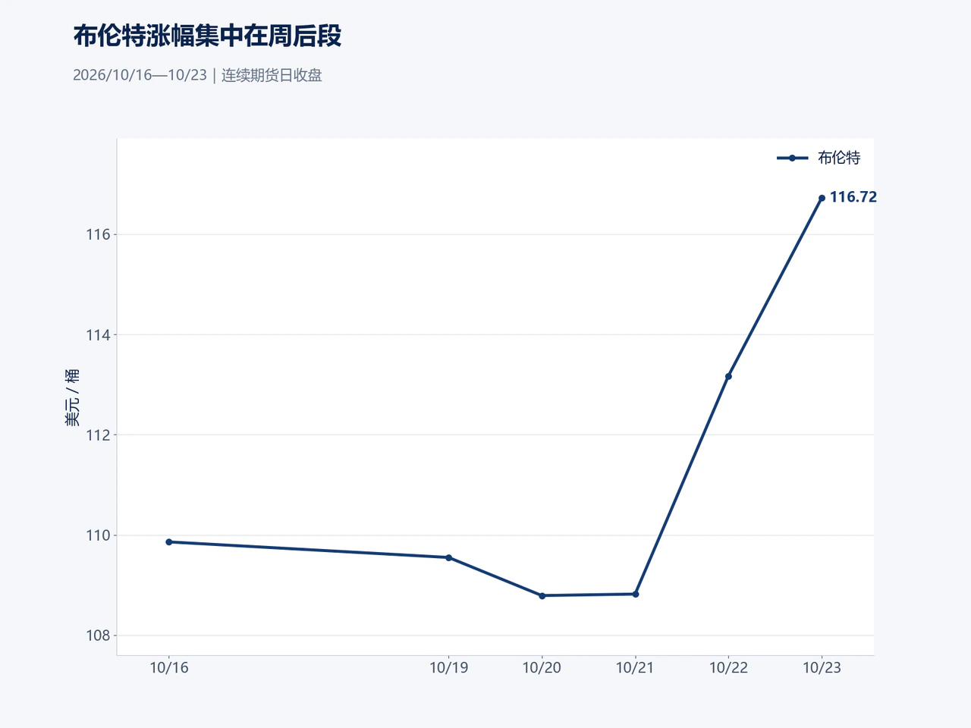Click the x-axis label 10/23
This screenshot has height=728, width=971.
pos(822,667)
